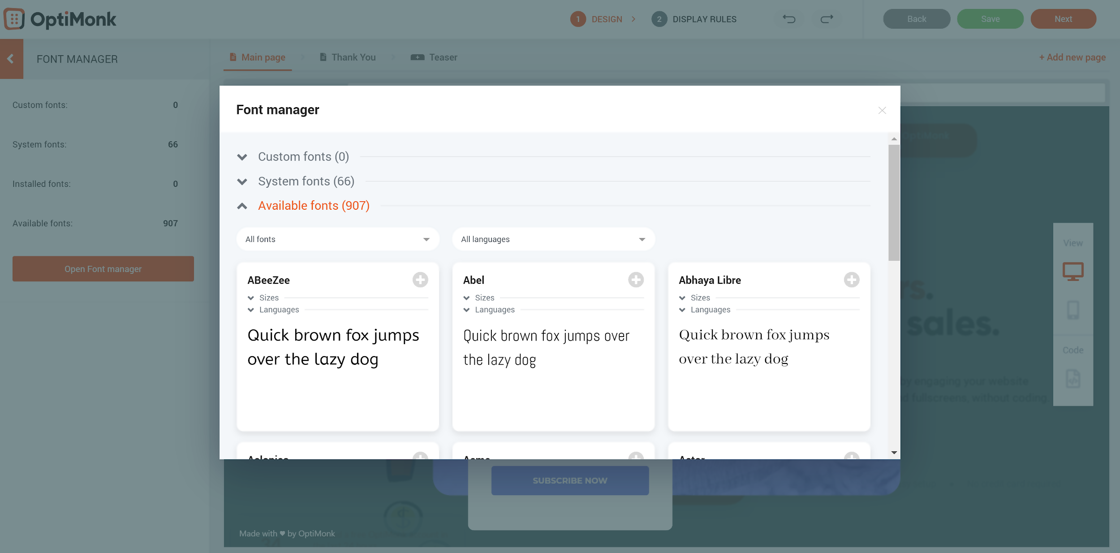Click Open Font manager button
This screenshot has height=553, width=1120.
103,269
